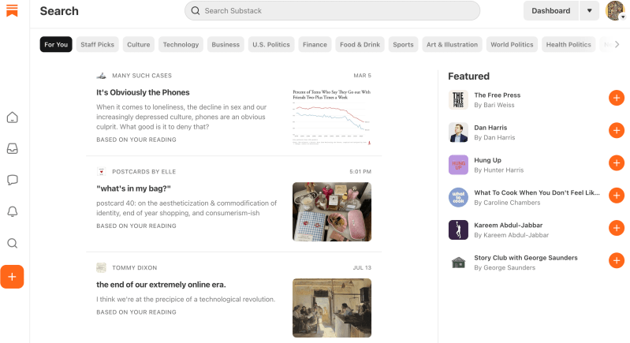Open Story Club house logo
Screen dimensions: 630x343
(x=458, y=263)
